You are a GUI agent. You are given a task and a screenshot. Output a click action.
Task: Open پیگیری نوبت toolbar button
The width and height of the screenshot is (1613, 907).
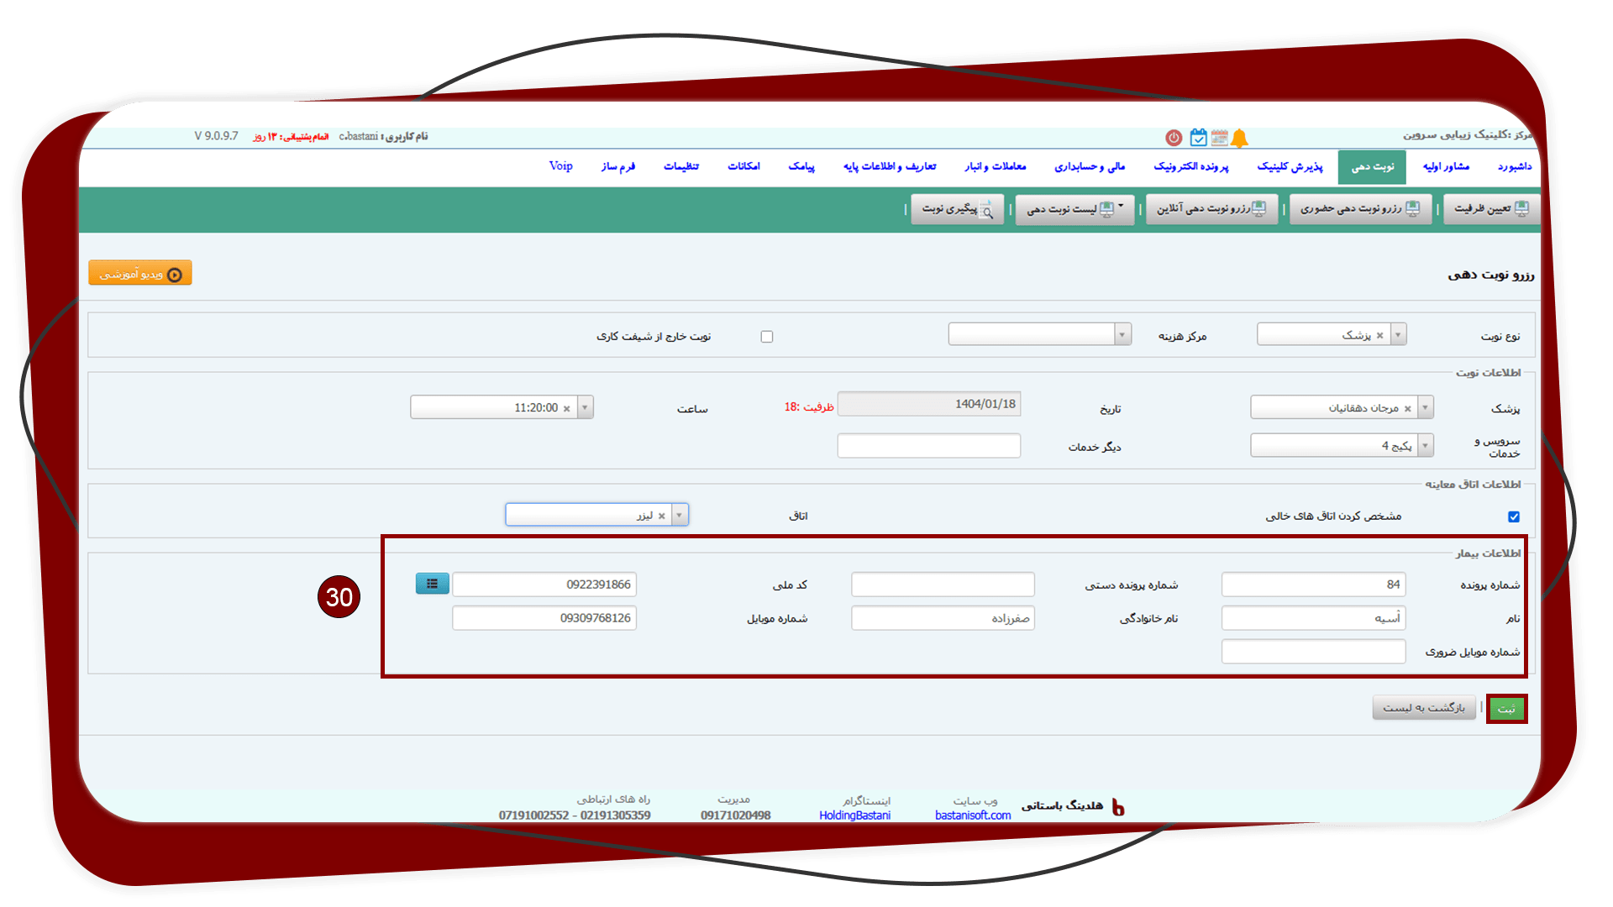[957, 209]
